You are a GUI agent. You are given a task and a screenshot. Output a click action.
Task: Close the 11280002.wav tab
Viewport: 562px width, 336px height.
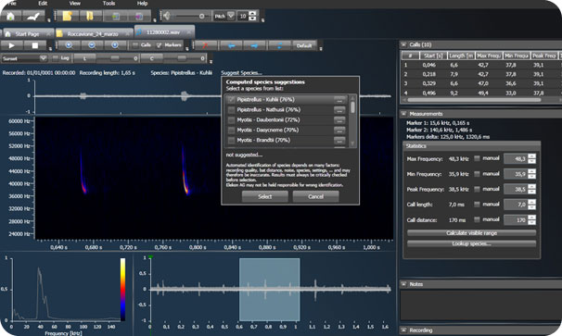click(189, 32)
